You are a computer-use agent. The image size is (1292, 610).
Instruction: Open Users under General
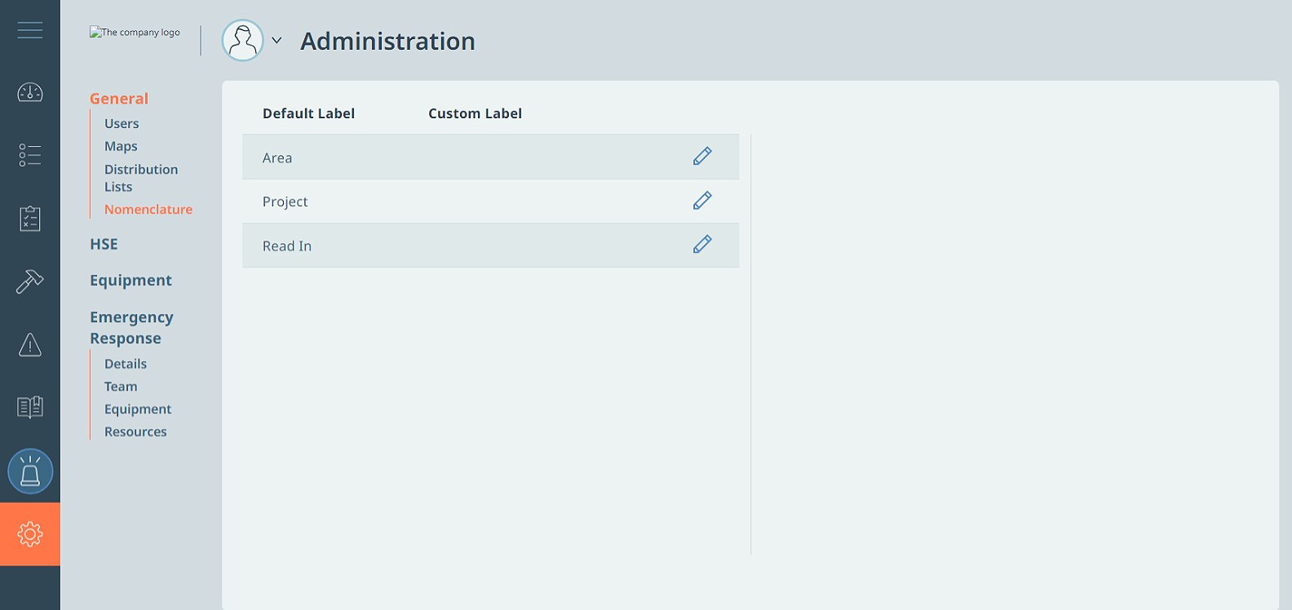click(122, 124)
